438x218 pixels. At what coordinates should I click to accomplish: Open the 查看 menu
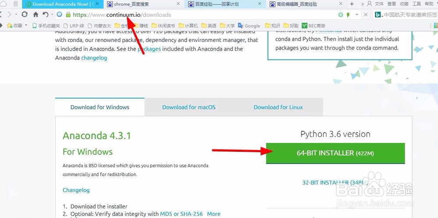[x=392, y=4]
